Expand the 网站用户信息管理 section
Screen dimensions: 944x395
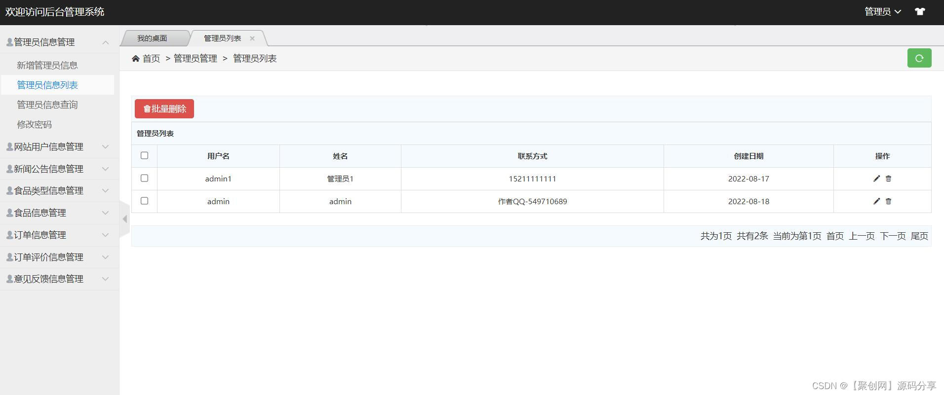coord(59,147)
